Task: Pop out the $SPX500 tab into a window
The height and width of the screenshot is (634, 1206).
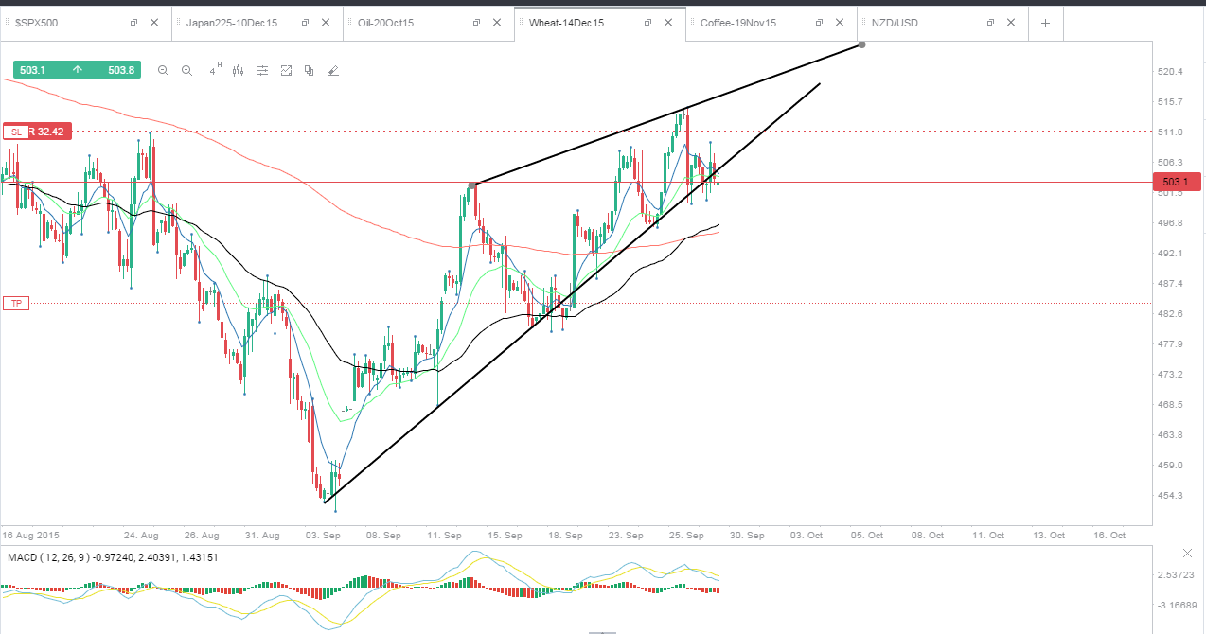Action: [133, 23]
